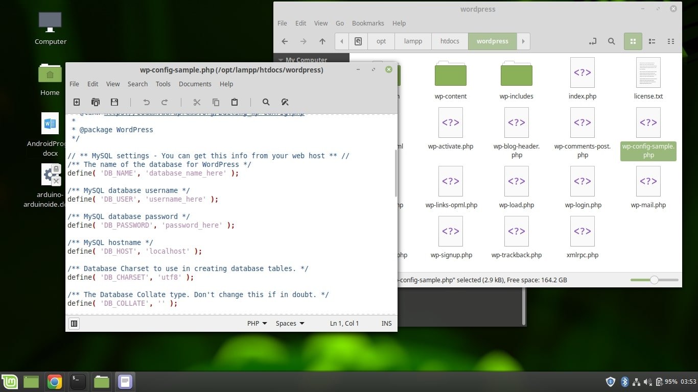The width and height of the screenshot is (698, 392).
Task: Adjust the file manager zoom slider
Action: [654, 280]
